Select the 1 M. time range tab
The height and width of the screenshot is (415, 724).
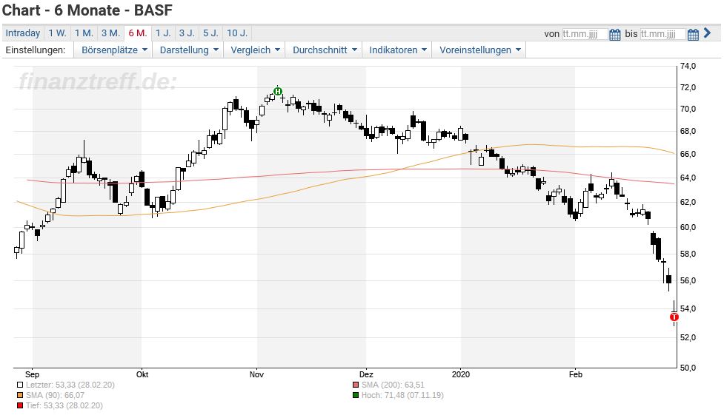84,33
